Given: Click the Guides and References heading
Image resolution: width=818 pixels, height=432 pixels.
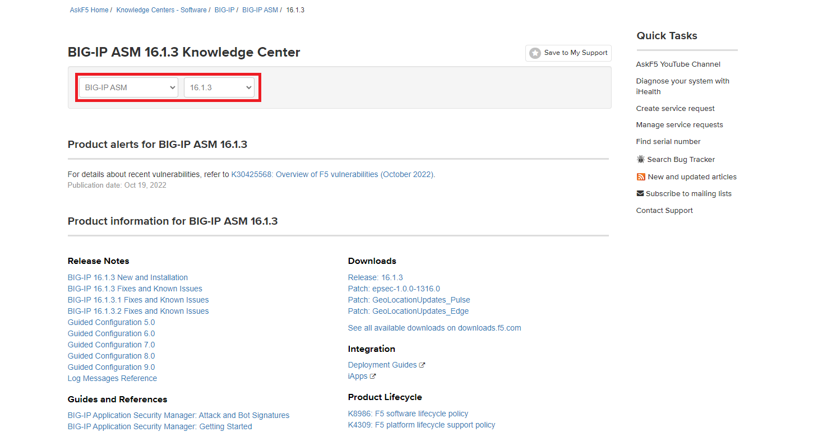Looking at the screenshot, I should coord(118,400).
